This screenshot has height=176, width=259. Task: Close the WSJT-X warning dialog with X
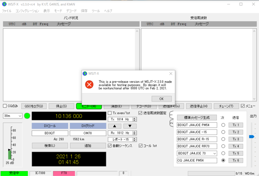(171, 74)
